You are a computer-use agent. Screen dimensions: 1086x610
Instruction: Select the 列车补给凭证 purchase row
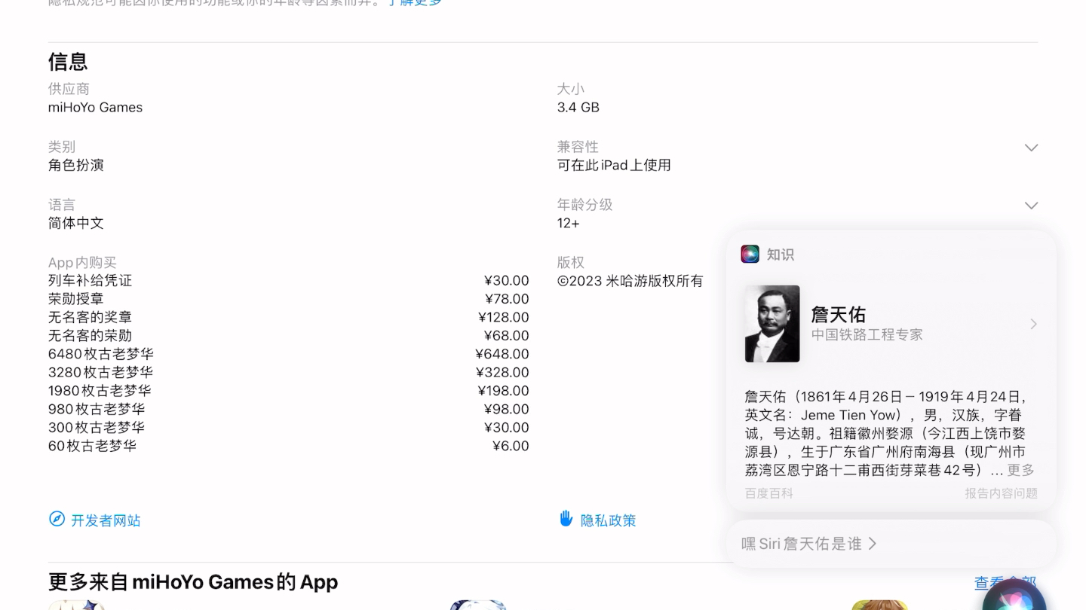(289, 280)
